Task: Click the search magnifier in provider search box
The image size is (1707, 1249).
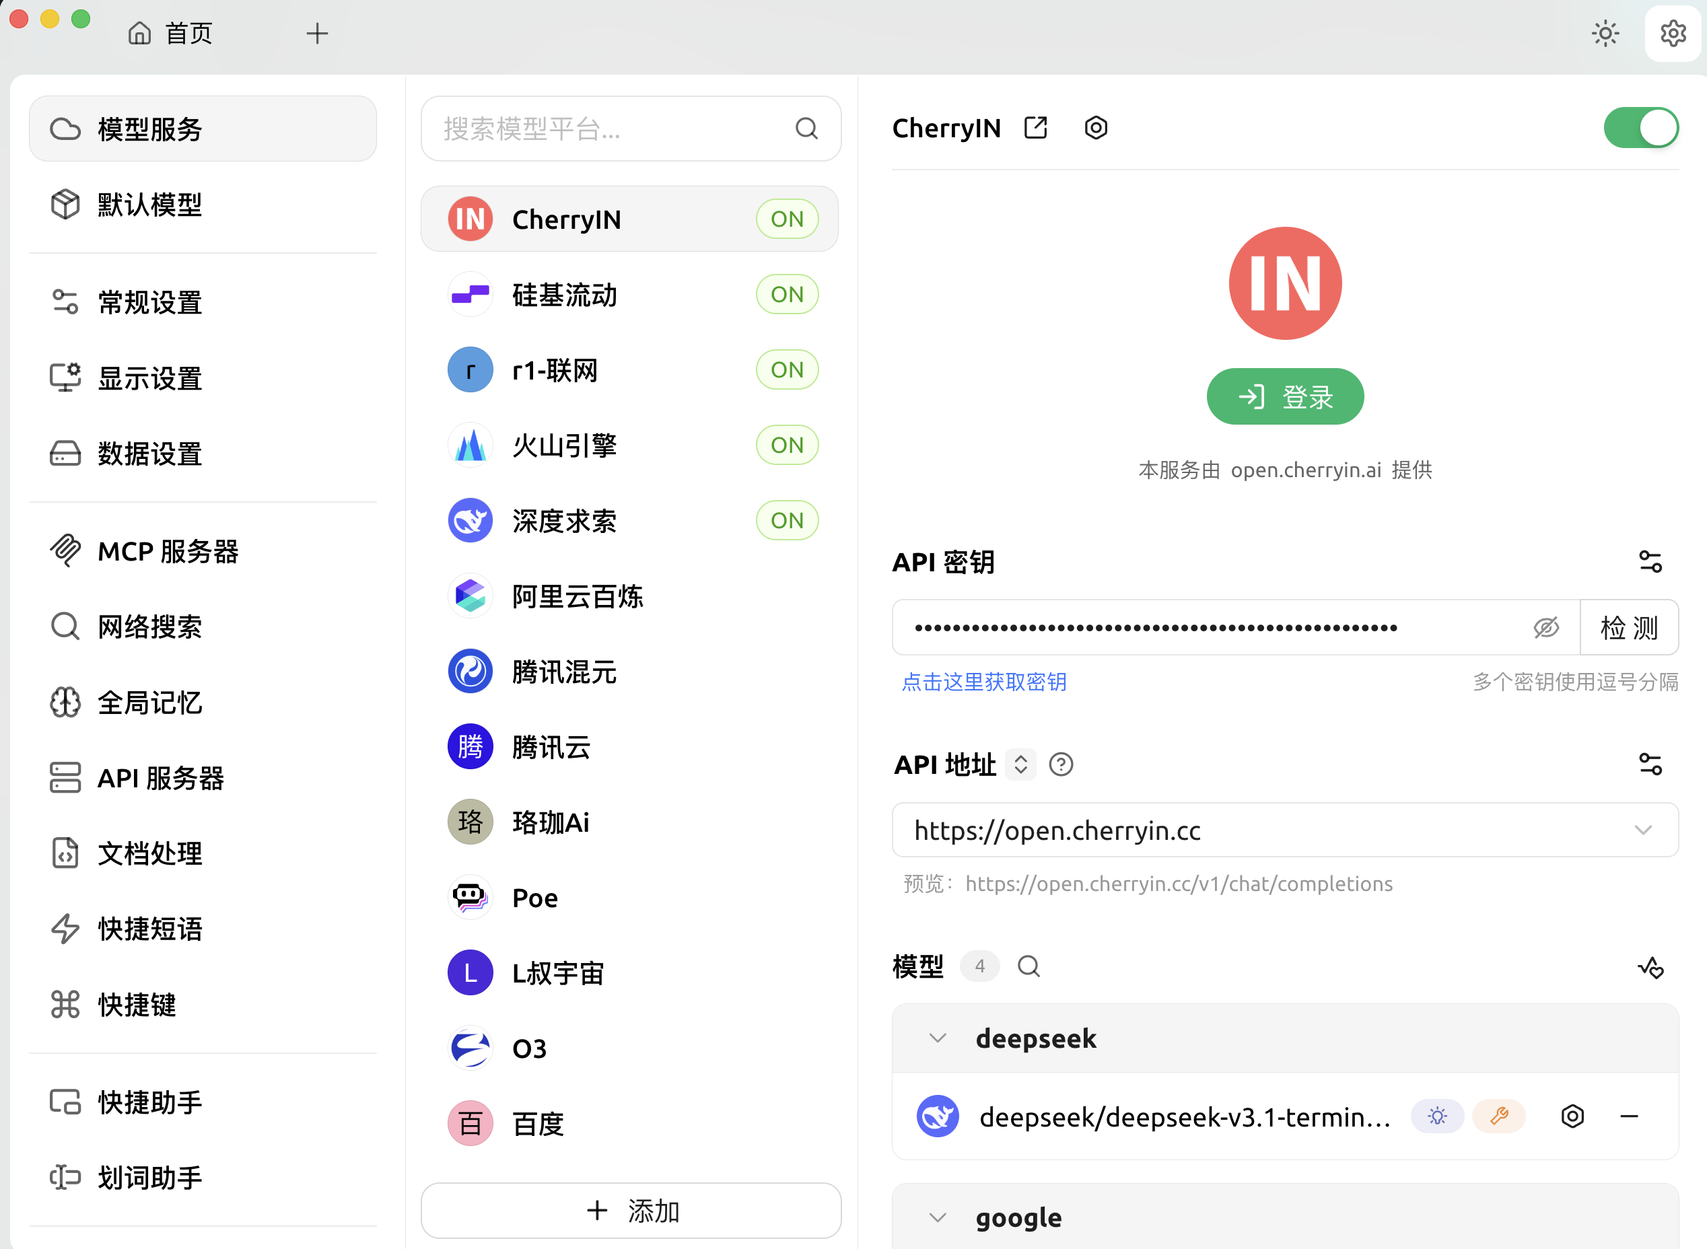Action: pos(806,129)
